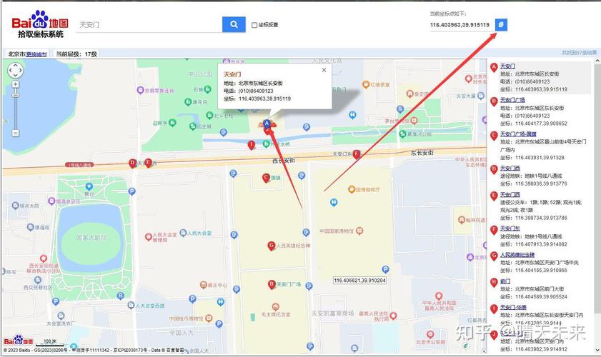Click the 北京市公安局 red icon
The height and width of the screenshot is (357, 601).
[430, 334]
